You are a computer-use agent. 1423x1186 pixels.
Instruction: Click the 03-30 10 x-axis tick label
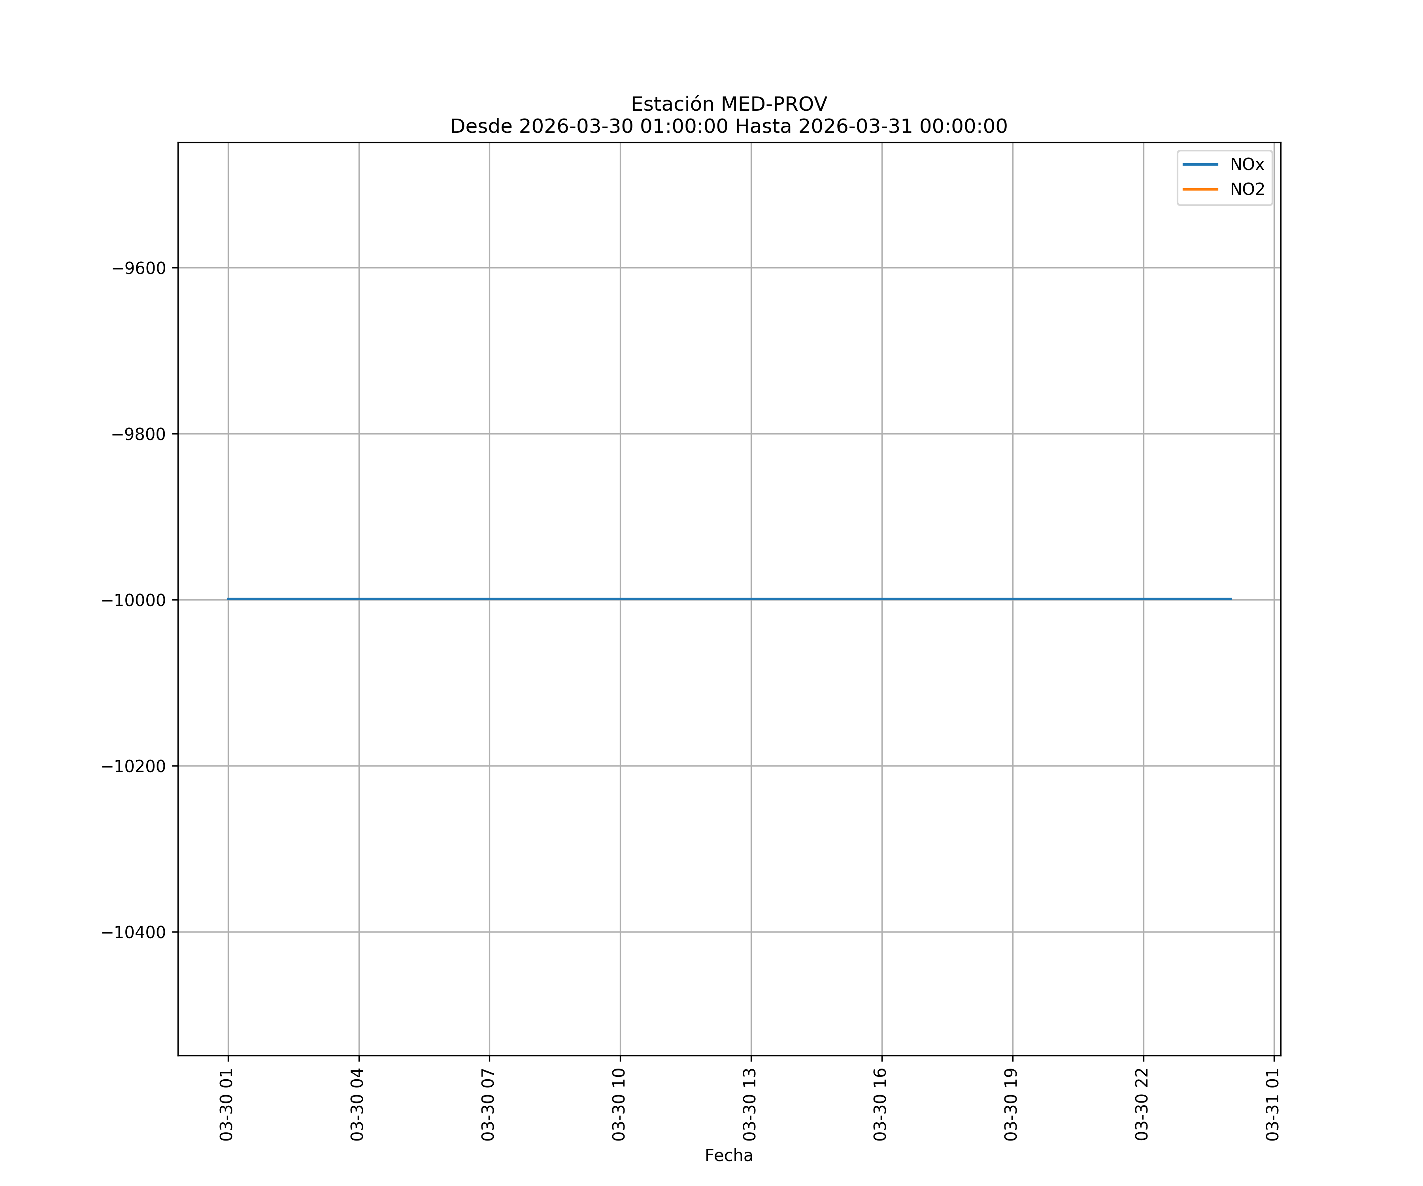(x=619, y=1104)
